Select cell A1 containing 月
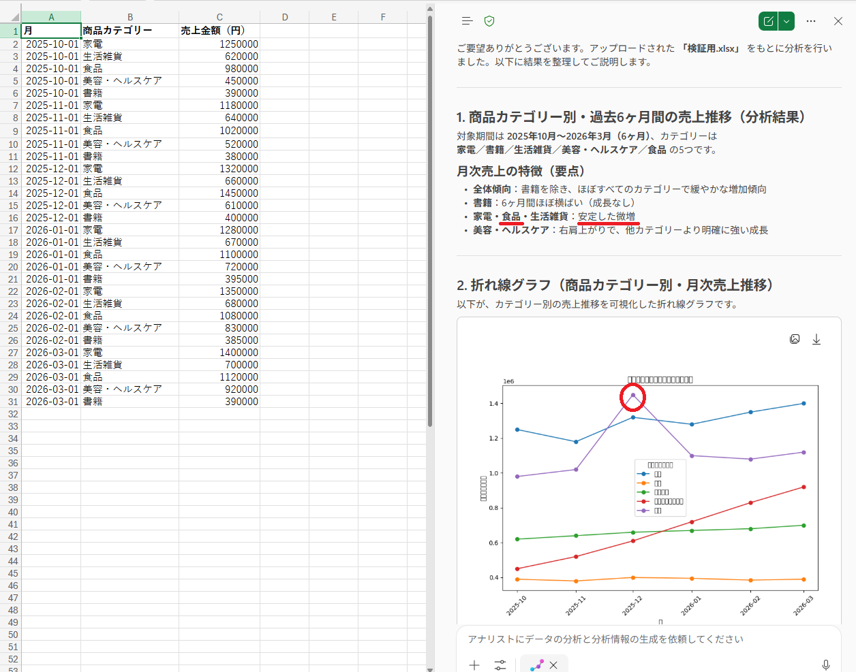Image resolution: width=856 pixels, height=672 pixels. pyautogui.click(x=51, y=31)
